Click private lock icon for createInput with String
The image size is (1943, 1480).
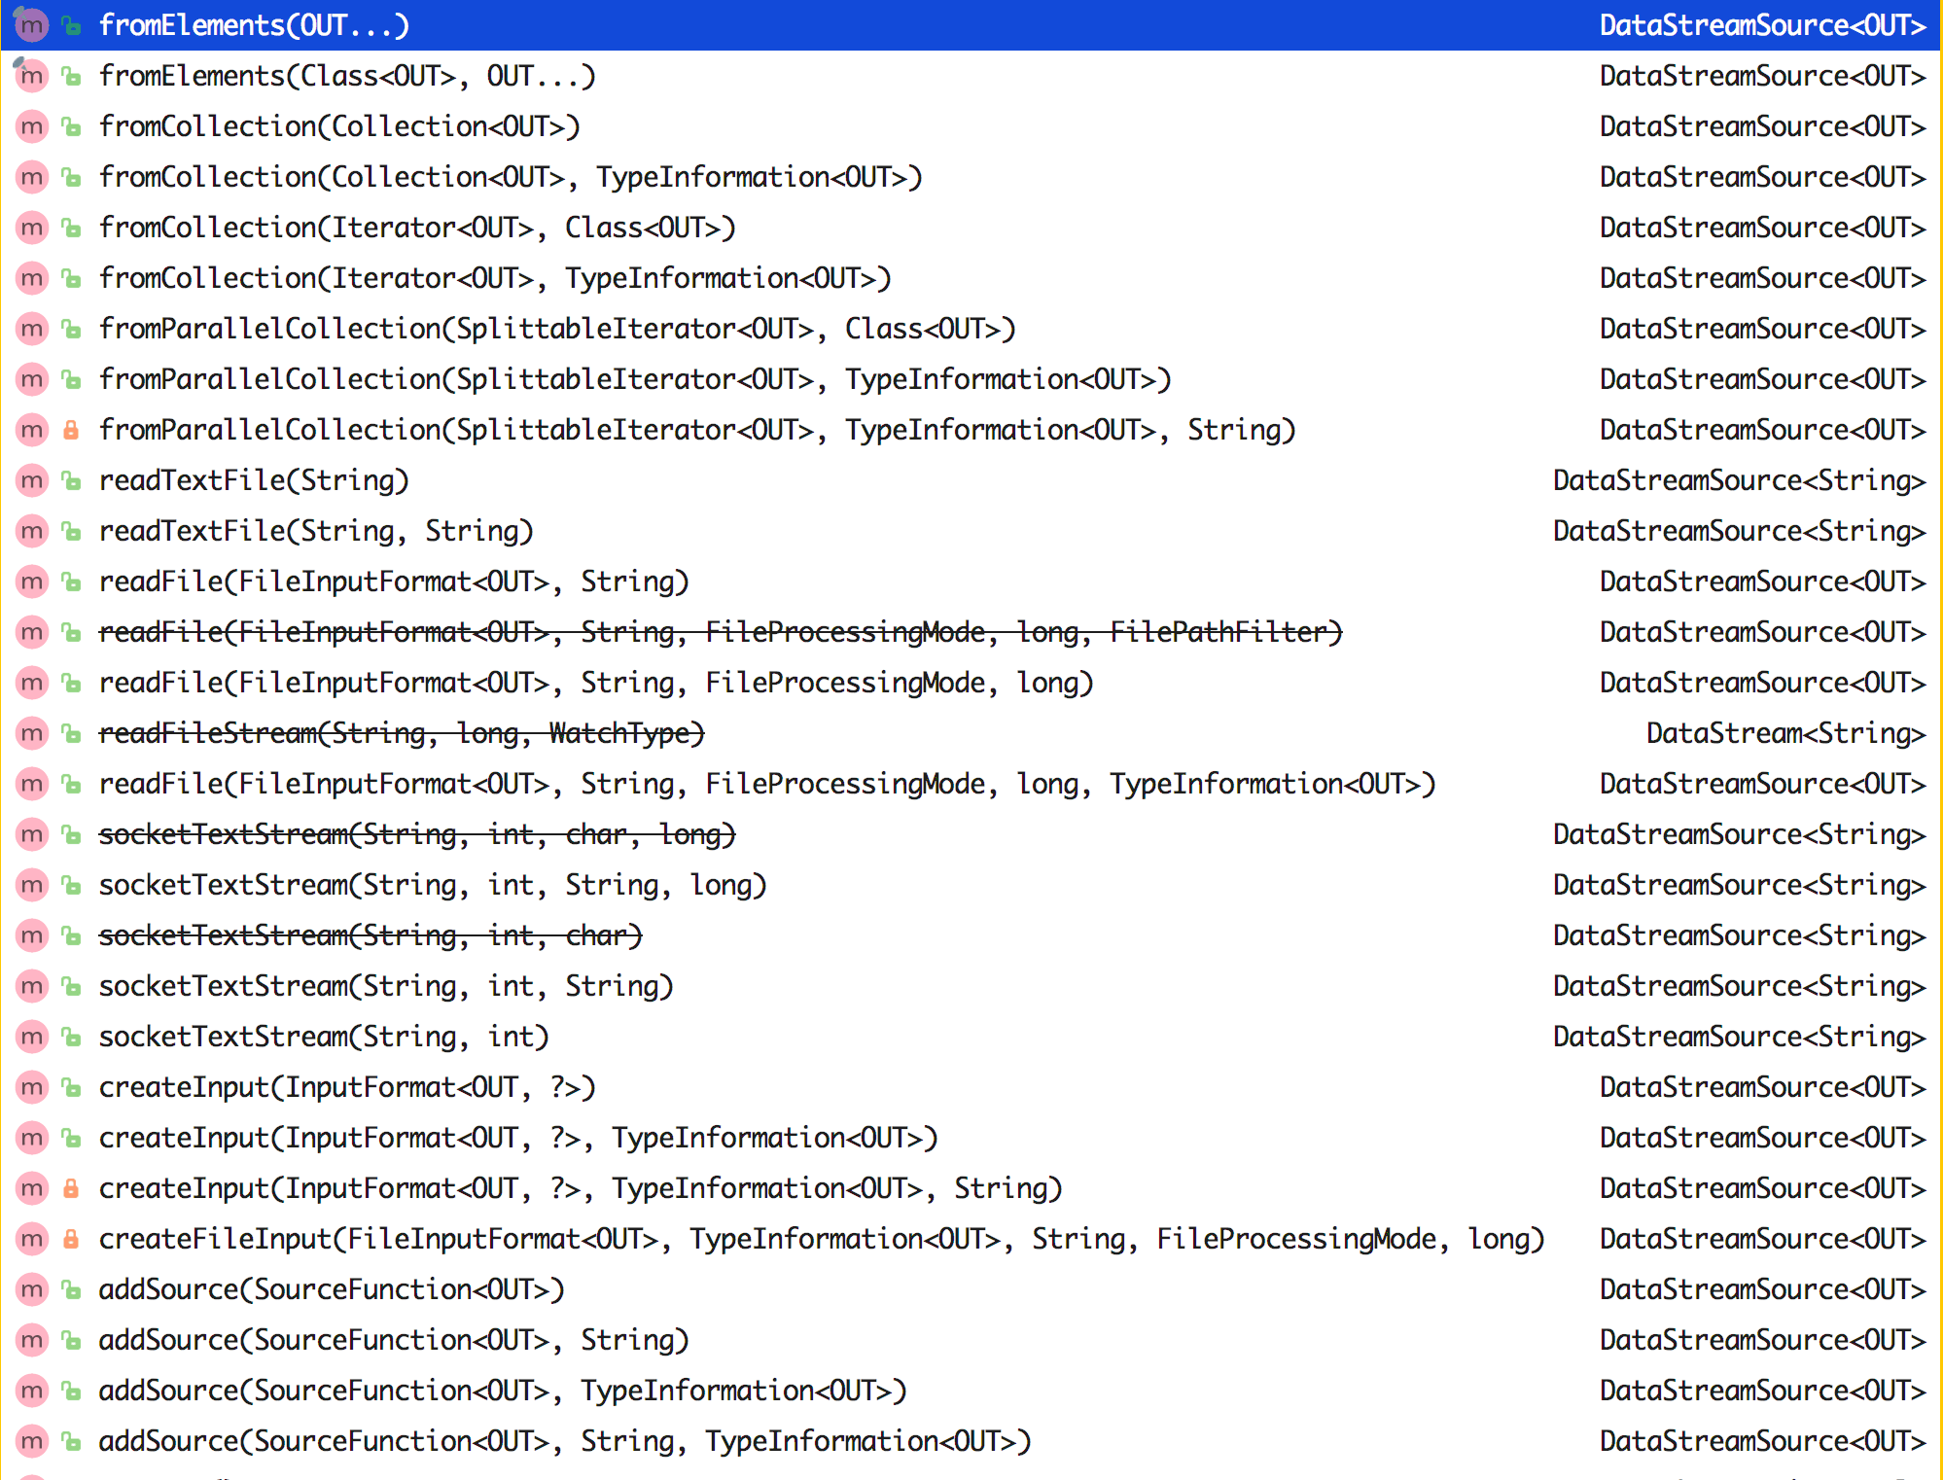pos(71,1188)
